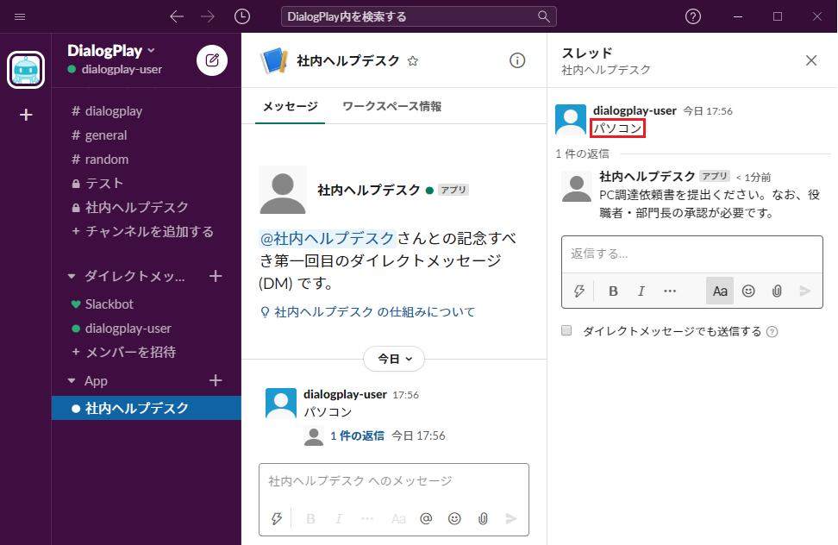Image resolution: width=838 pixels, height=545 pixels.
Task: Collapse the App section
Action: pos(72,381)
